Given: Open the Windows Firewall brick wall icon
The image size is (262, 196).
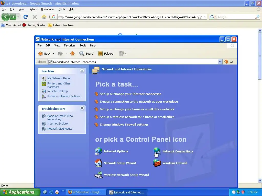Looking at the screenshot, I should (157, 163).
